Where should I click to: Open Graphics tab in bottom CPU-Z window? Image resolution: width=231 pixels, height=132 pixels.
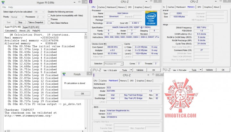(141, 81)
